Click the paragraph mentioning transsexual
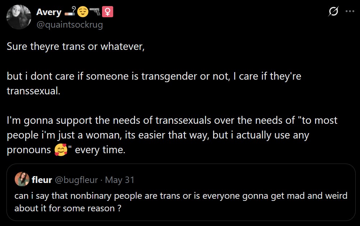This screenshot has width=360, height=226. (154, 84)
